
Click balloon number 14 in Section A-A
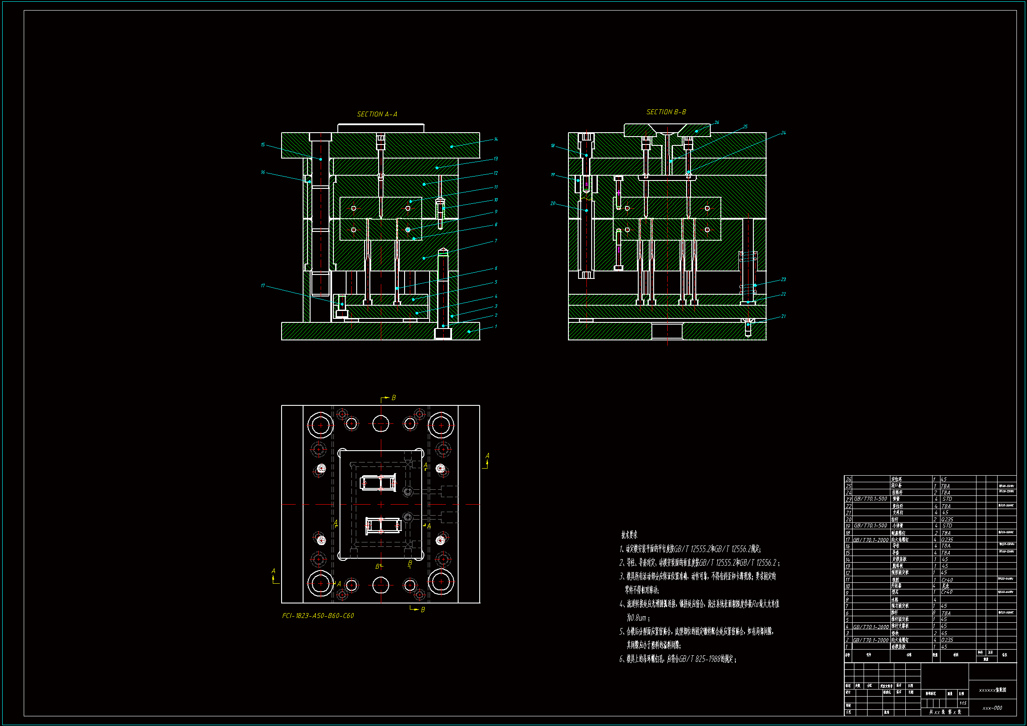coord(495,139)
